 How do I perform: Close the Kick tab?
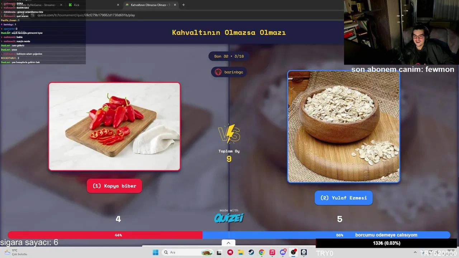tap(118, 5)
